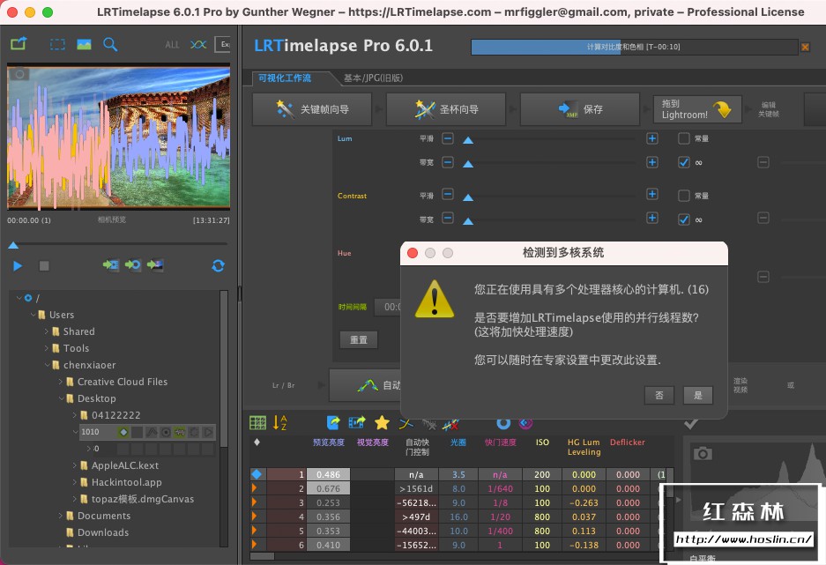Screen dimensions: 826x565
Task: Click the 保存 save button
Action: [x=580, y=109]
